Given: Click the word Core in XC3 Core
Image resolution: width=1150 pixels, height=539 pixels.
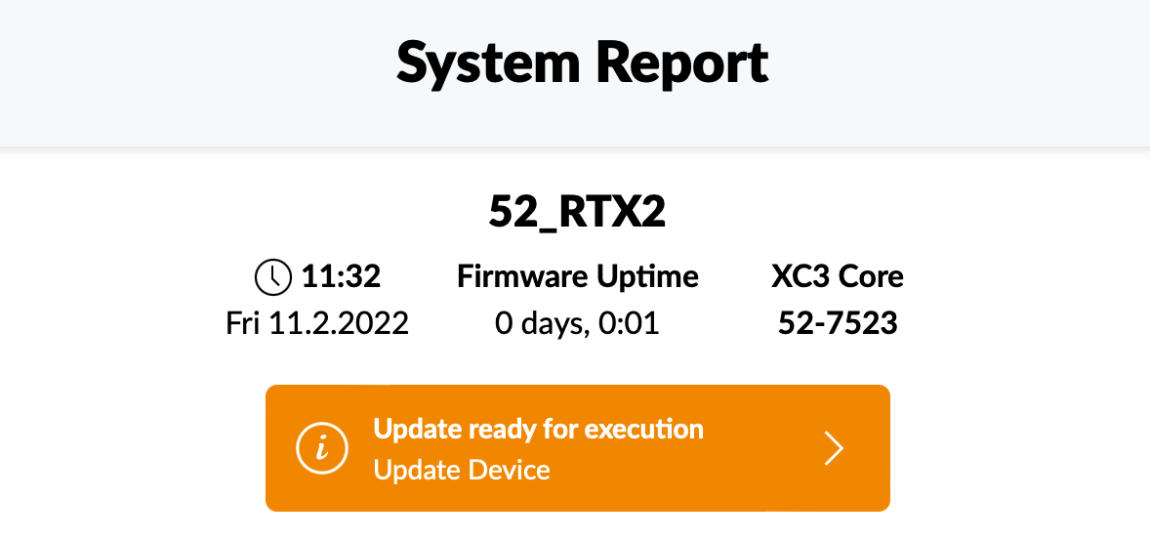Looking at the screenshot, I should [872, 277].
